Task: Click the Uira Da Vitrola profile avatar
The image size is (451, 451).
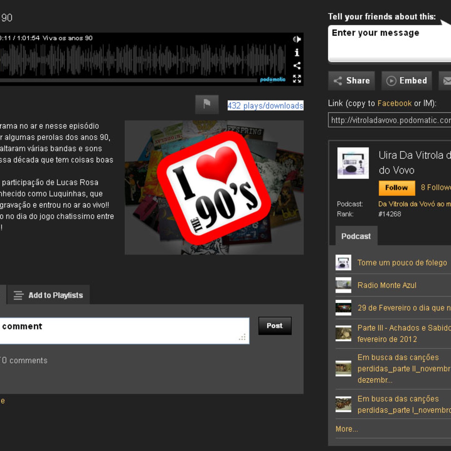Action: 353,163
